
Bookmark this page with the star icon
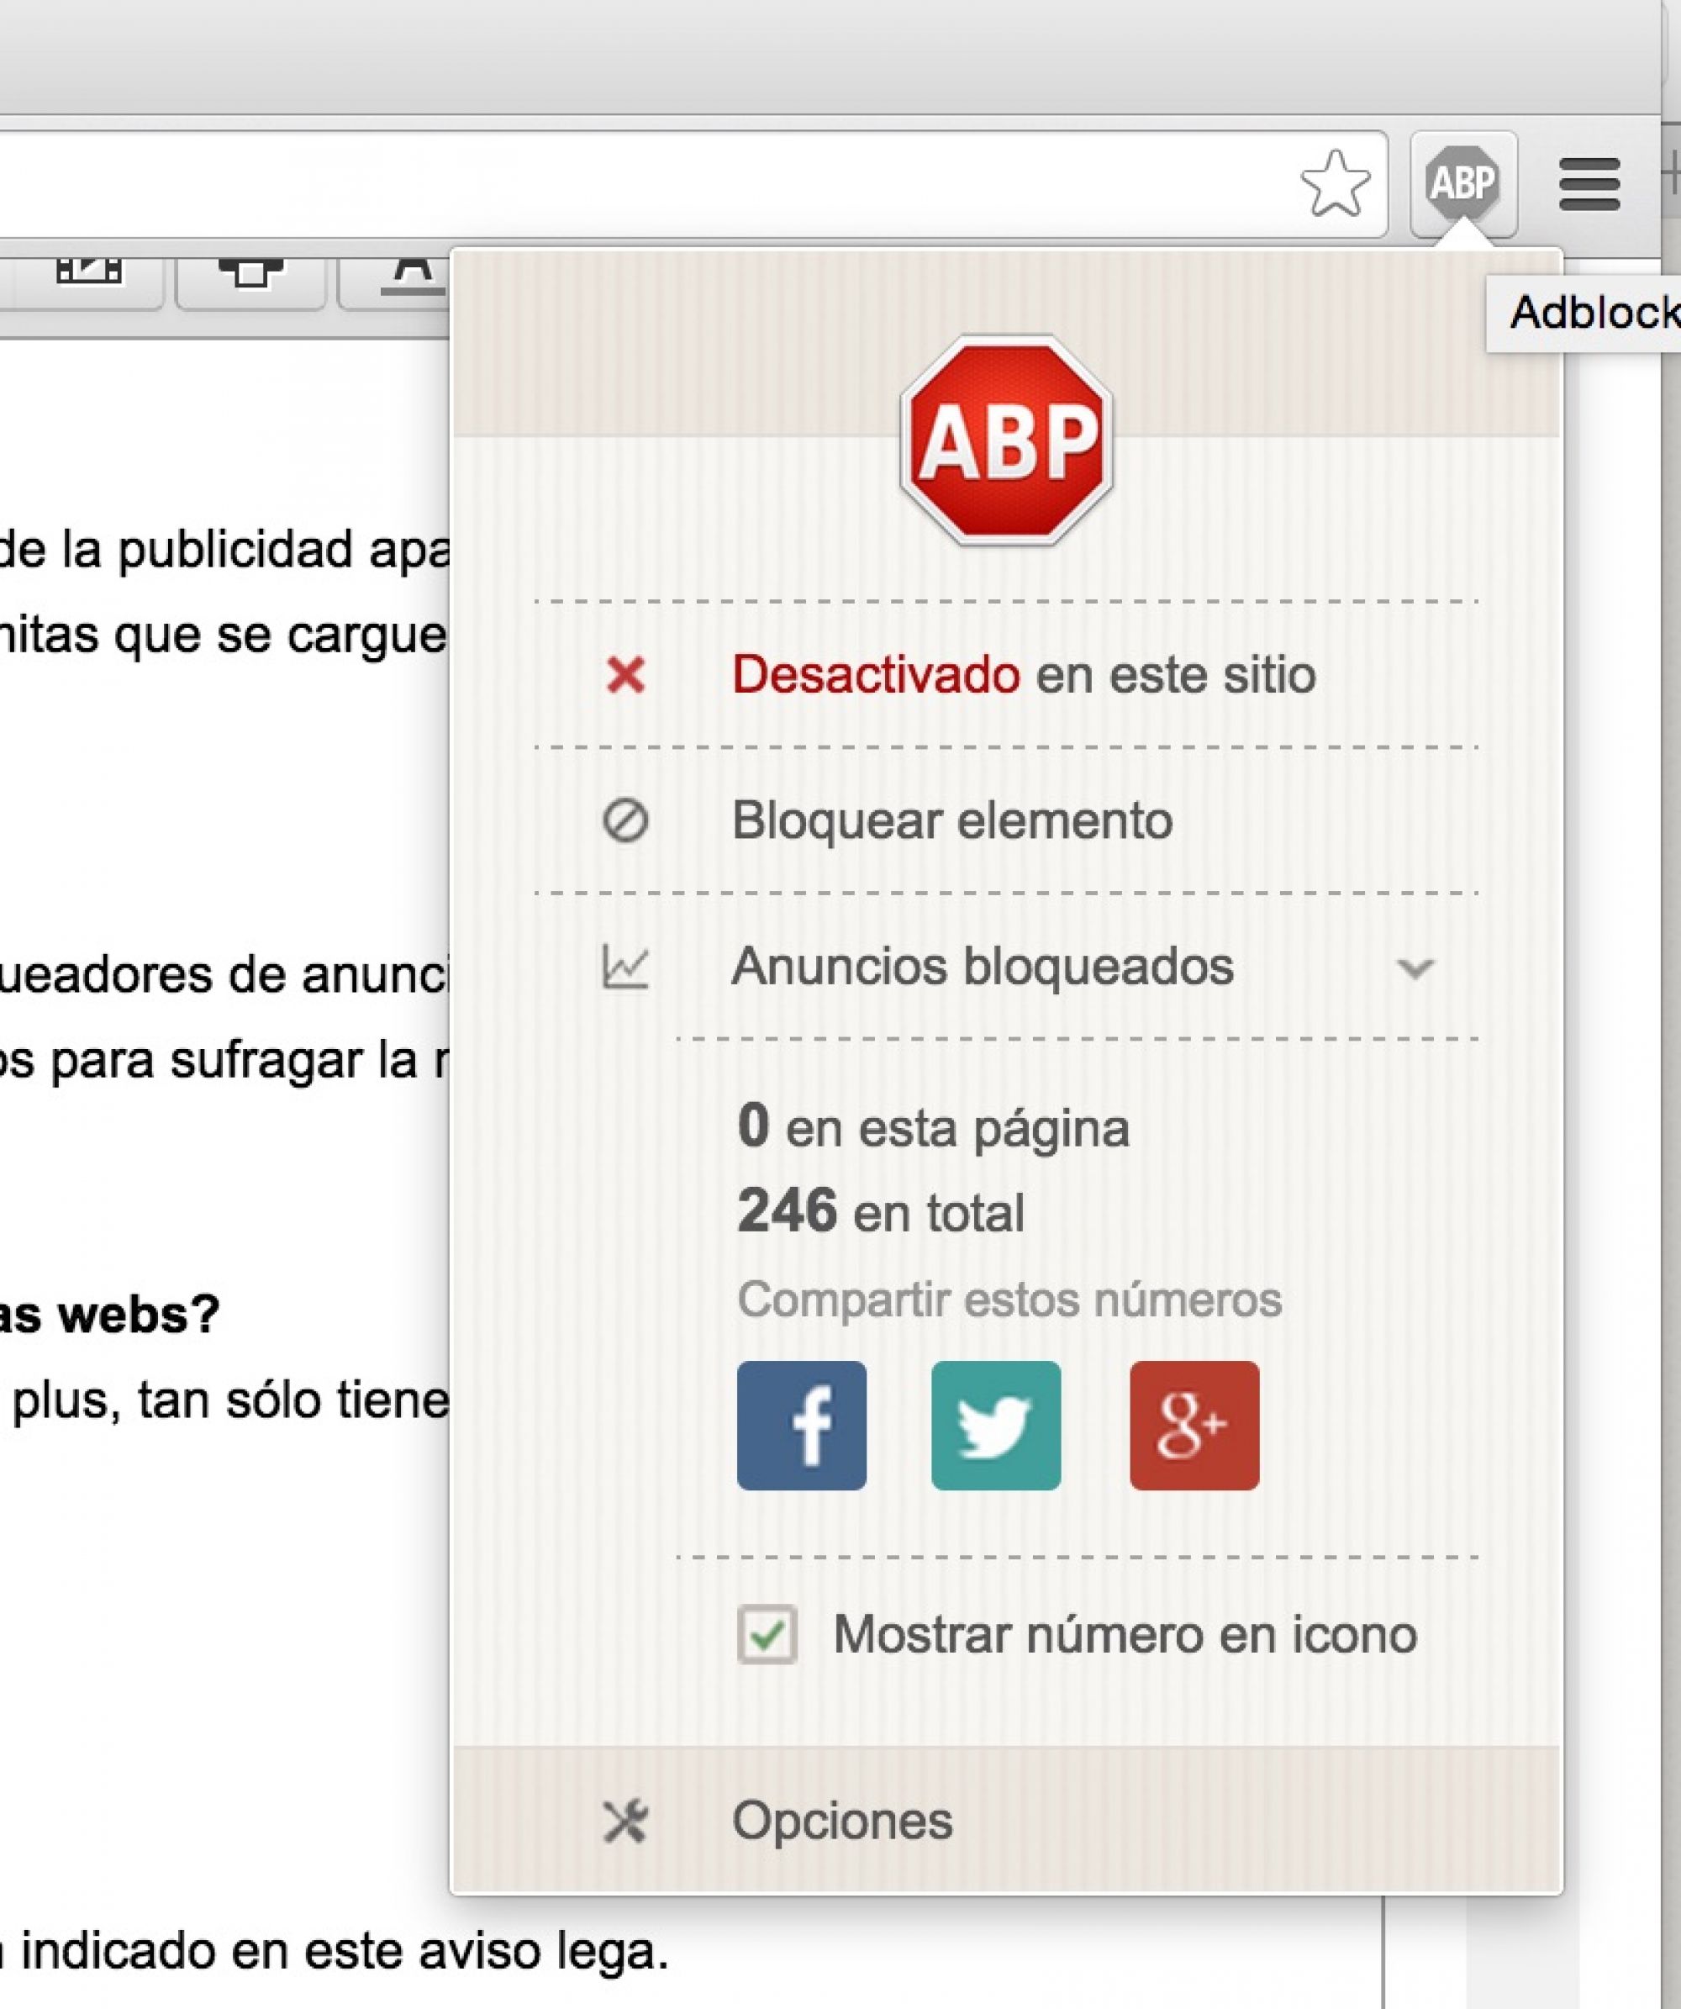click(1335, 182)
